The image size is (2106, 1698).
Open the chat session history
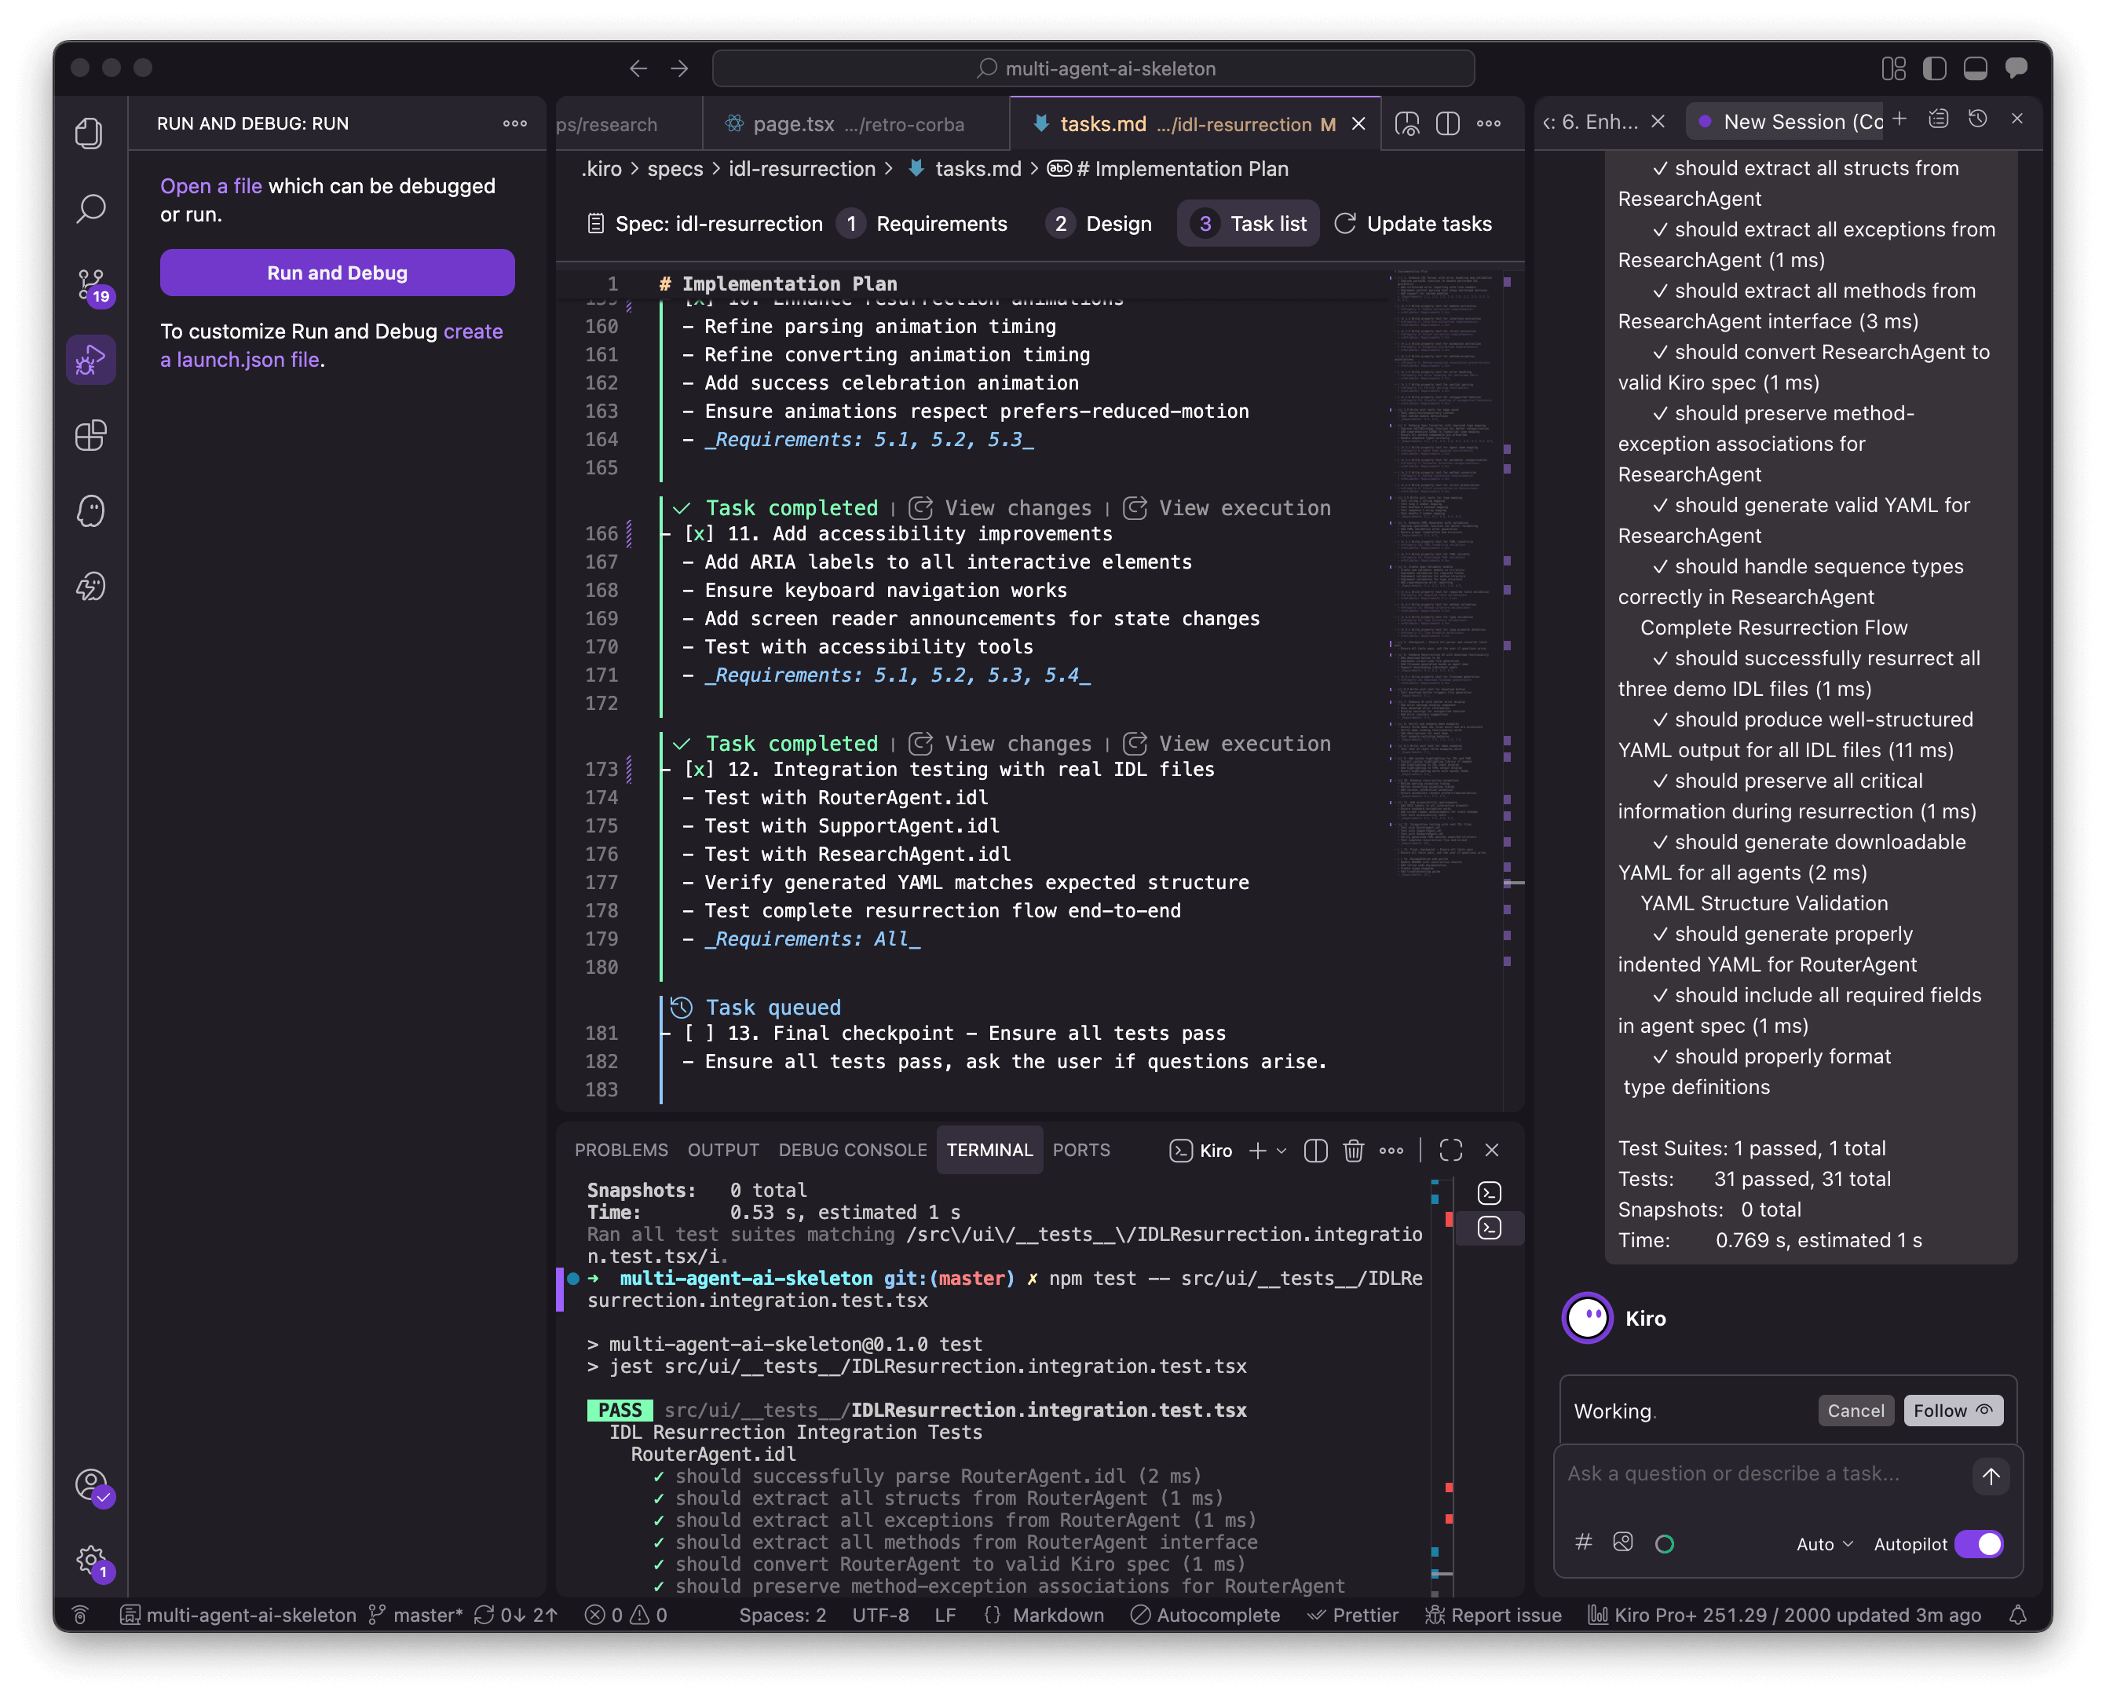(1977, 119)
